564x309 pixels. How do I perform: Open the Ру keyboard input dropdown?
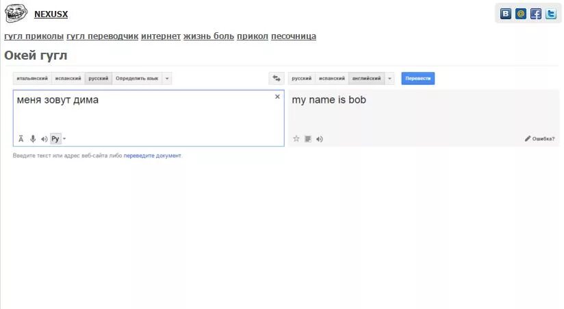(64, 139)
